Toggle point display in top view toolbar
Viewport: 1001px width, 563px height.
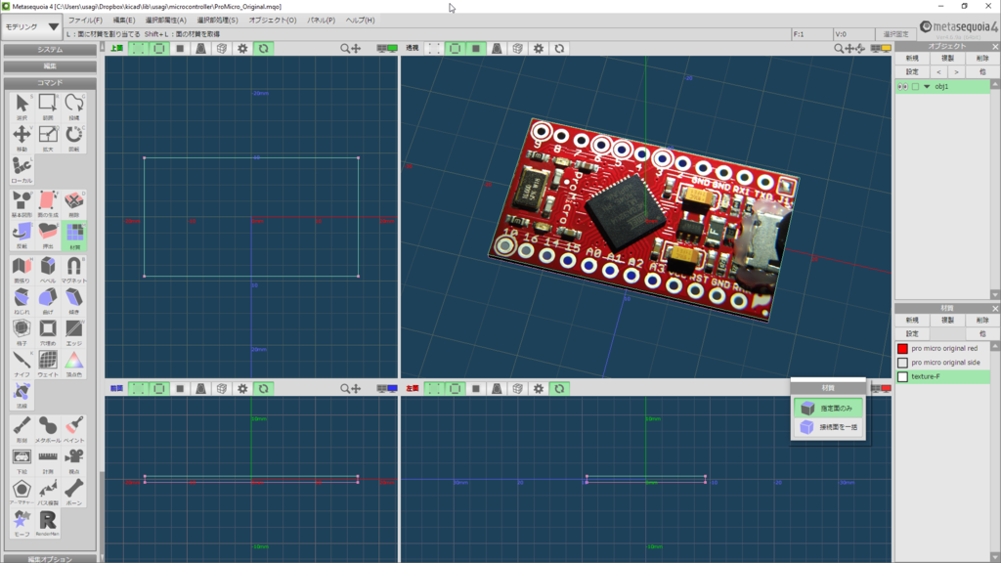coord(138,49)
